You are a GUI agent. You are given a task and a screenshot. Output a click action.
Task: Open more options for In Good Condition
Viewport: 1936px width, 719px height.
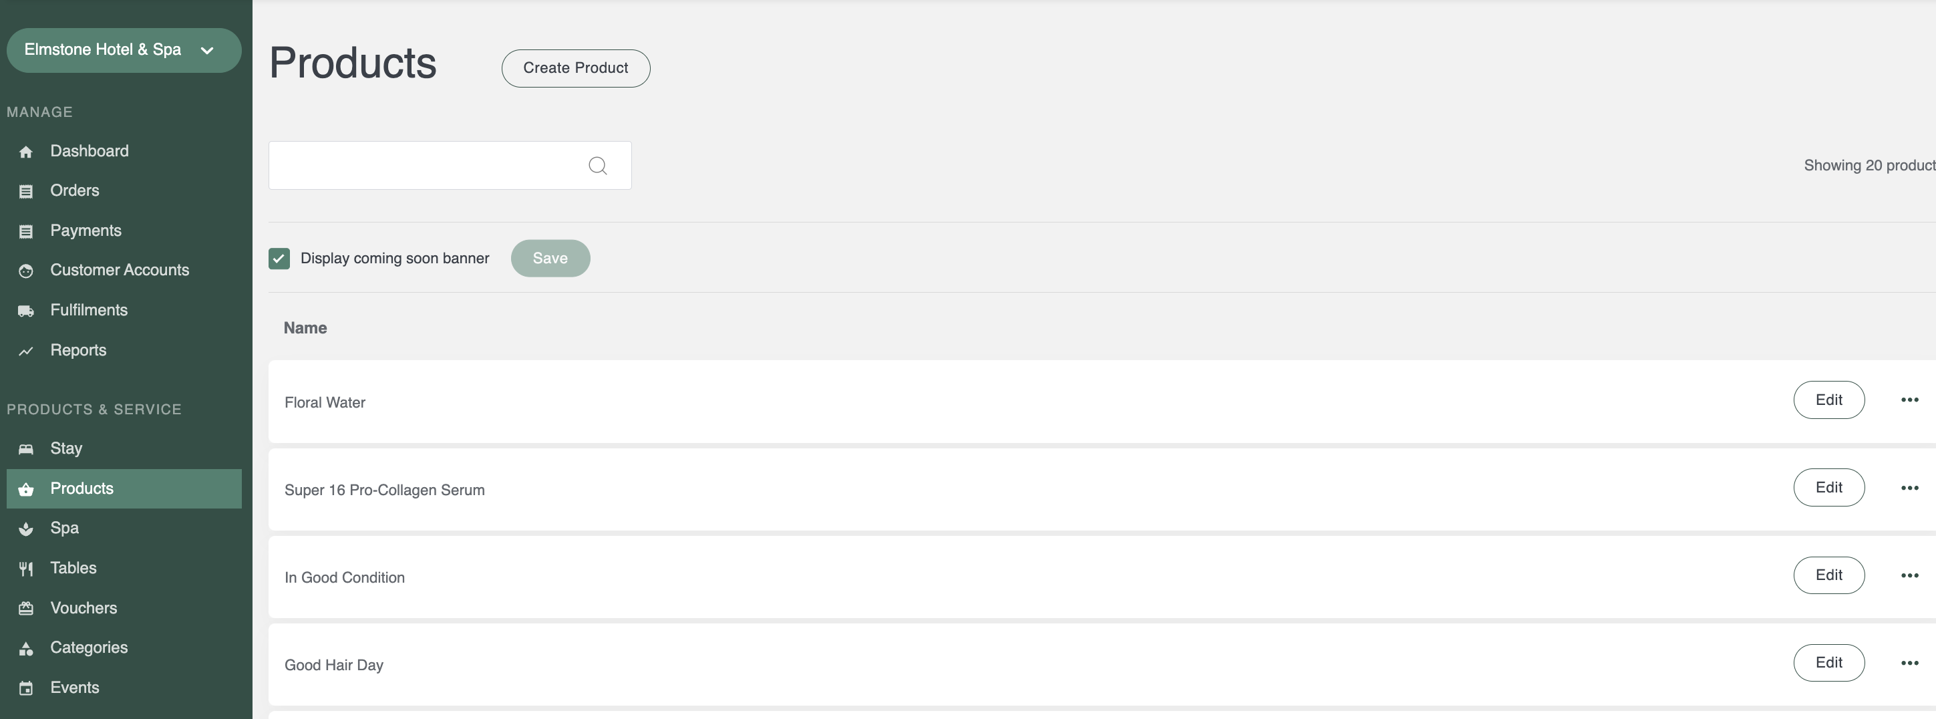pyautogui.click(x=1910, y=576)
